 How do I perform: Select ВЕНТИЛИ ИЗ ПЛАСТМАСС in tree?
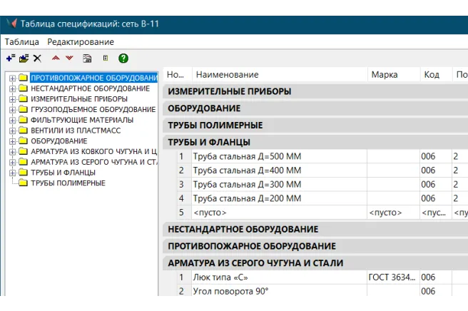click(76, 131)
